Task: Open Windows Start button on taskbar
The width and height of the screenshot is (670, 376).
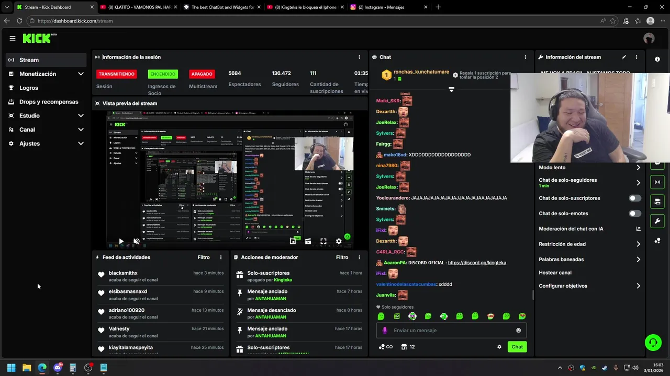Action: (x=11, y=368)
